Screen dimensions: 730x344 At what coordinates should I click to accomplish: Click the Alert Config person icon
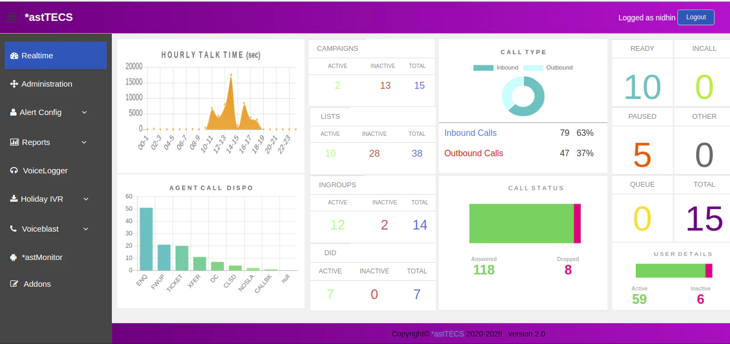click(x=13, y=112)
